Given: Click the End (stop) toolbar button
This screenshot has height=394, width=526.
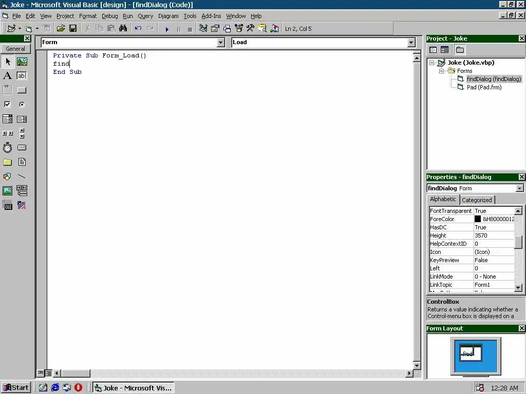Looking at the screenshot, I should (x=190, y=29).
